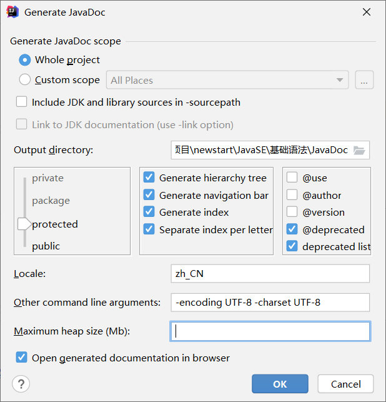386x402 pixels.
Task: Click the Locale input field
Action: [x=270, y=274]
